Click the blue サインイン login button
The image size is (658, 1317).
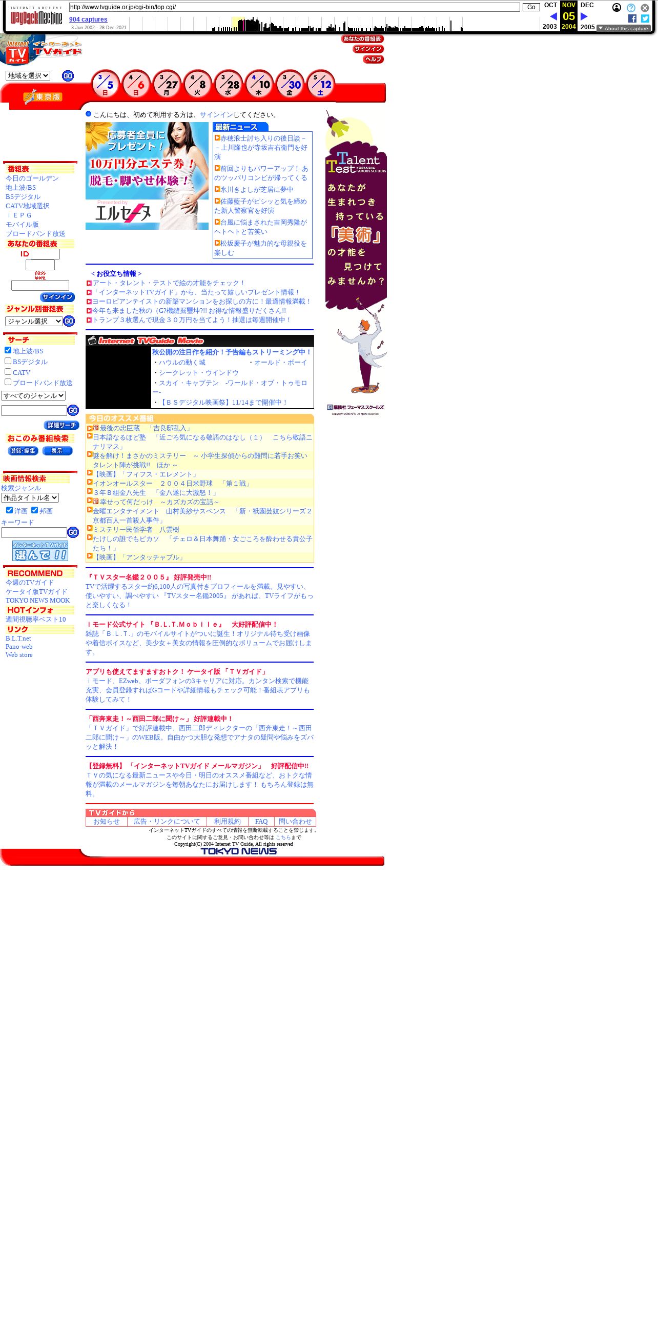57,297
